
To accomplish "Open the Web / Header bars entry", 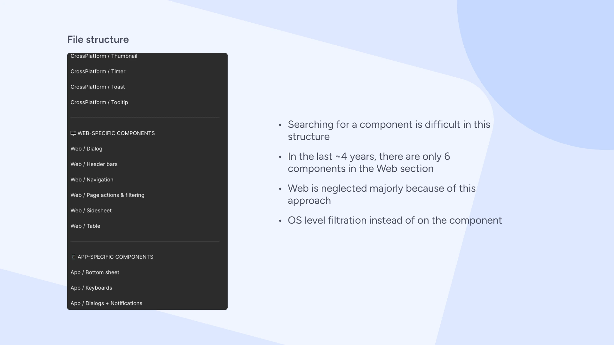I will tap(94, 164).
